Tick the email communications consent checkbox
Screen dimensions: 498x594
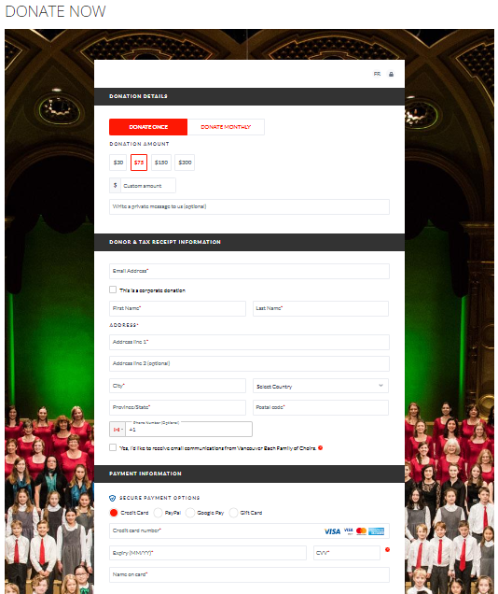(x=113, y=447)
